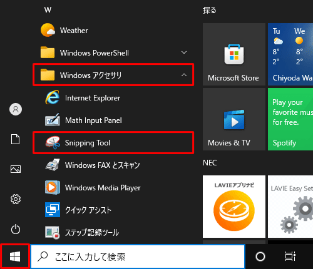Select Snipping Tool label text
The height and width of the screenshot is (269, 313).
(88, 143)
